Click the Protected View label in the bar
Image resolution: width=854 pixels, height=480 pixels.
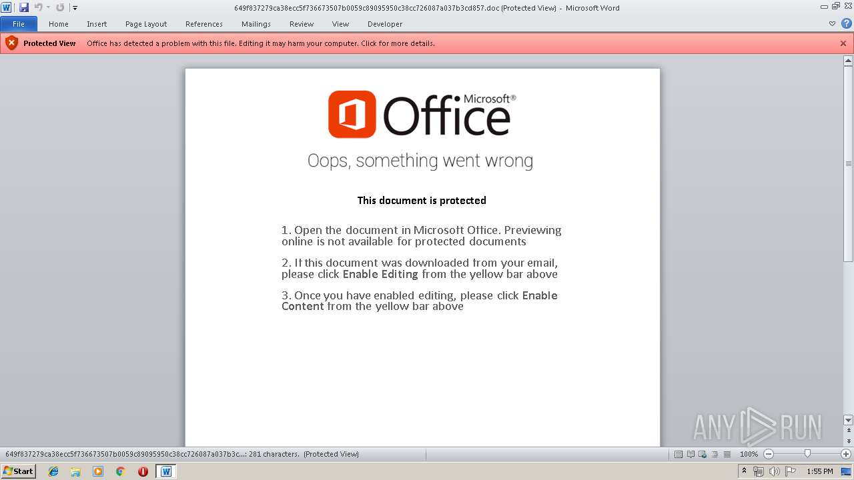[x=49, y=43]
